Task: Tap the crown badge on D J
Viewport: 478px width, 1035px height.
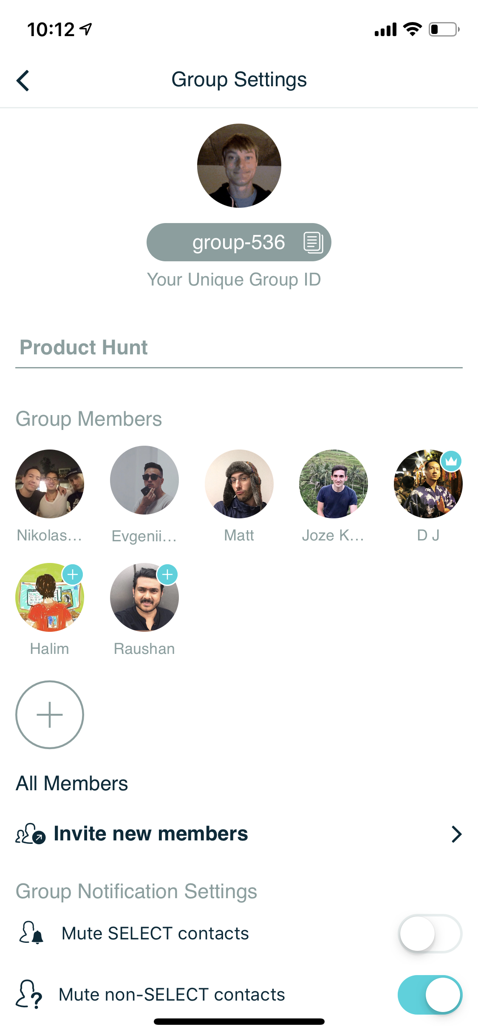Action: 451,461
